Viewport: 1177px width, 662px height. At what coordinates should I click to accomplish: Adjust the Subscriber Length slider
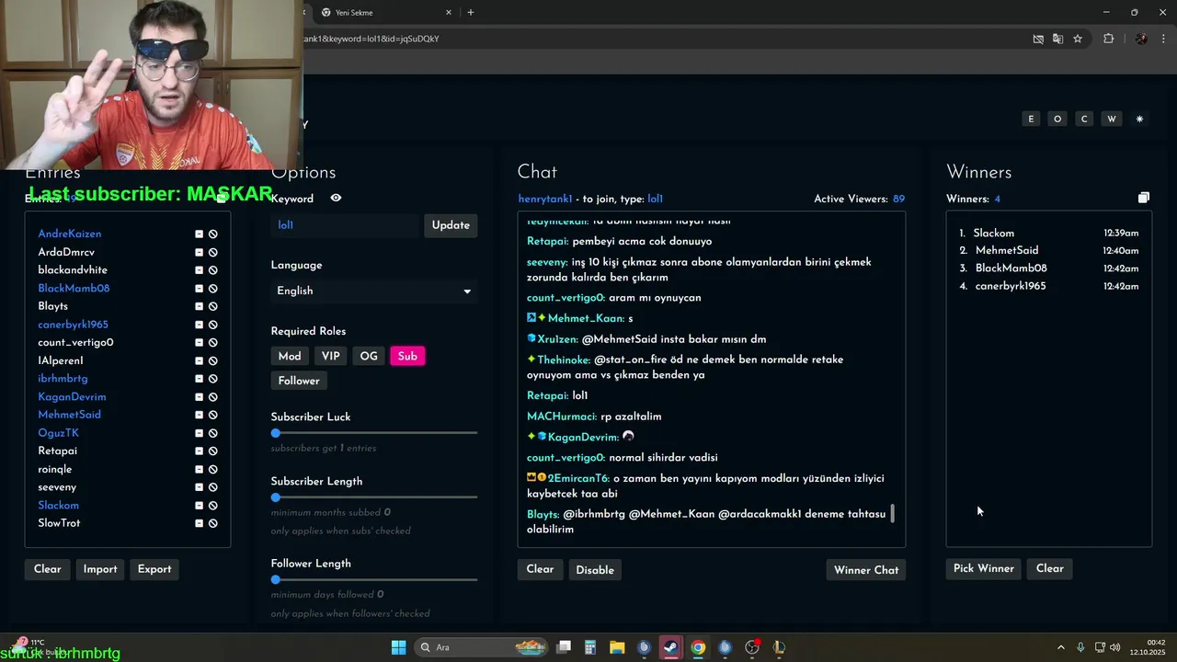[x=374, y=497]
